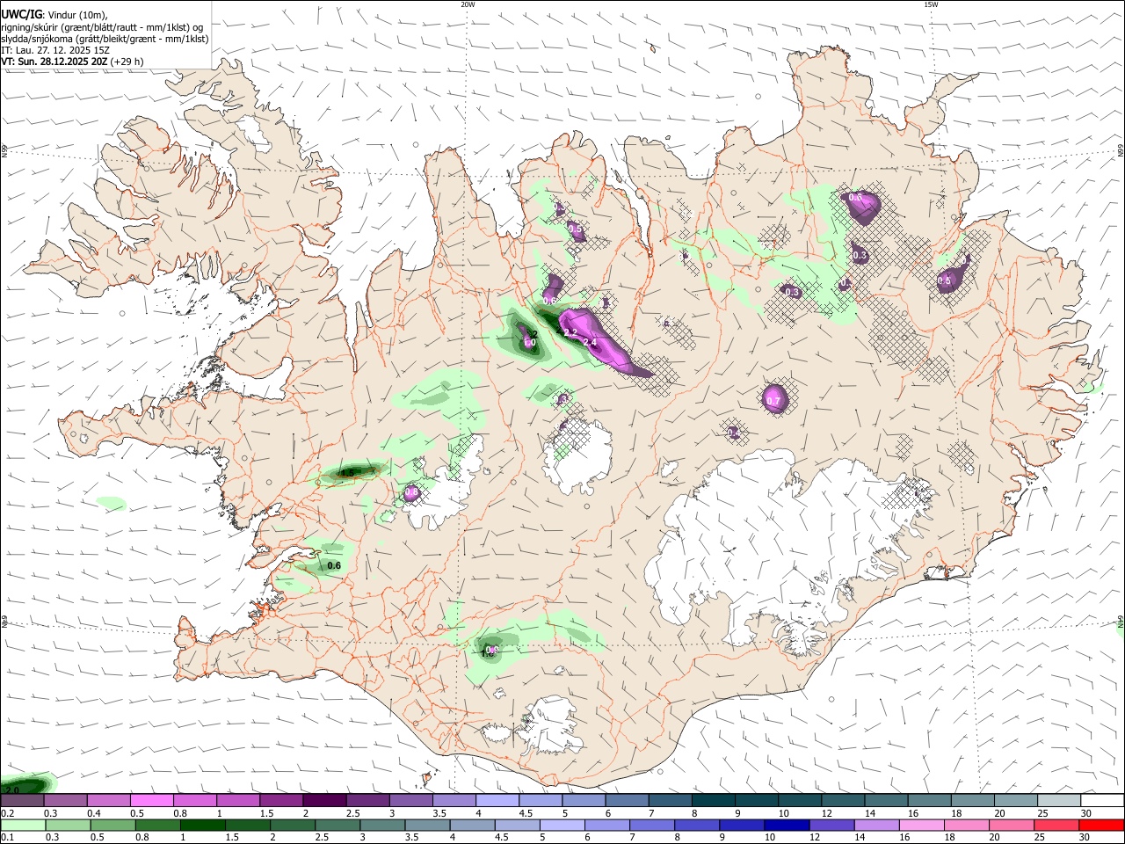Select the 'UWC/IG: Vindur (10m),' title line
This screenshot has width=1125, height=844.
coord(54,14)
